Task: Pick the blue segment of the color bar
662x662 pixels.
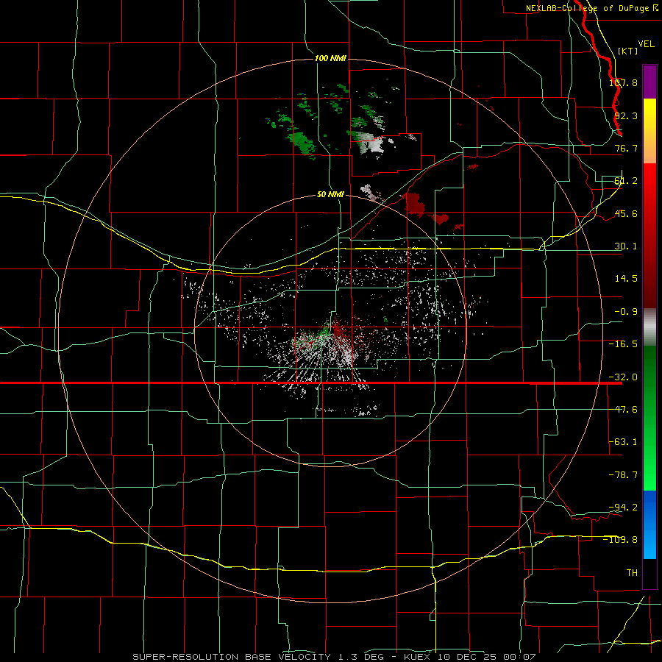Action: (x=649, y=524)
